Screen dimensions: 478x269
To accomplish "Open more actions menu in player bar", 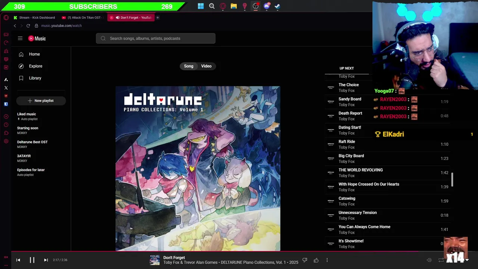I will click(327, 260).
